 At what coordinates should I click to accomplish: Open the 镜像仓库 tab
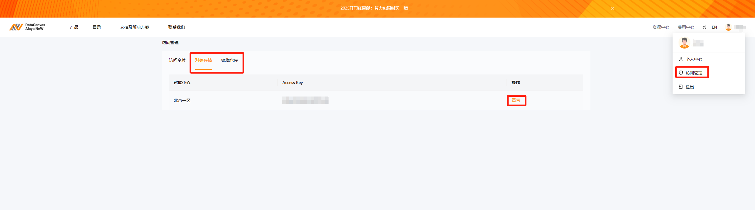click(x=229, y=60)
